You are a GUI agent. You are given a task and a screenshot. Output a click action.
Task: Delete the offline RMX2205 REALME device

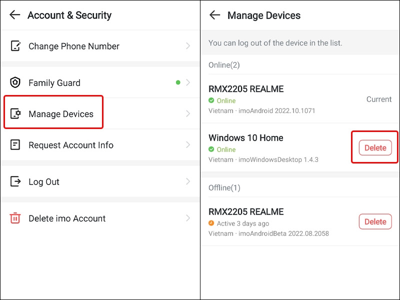point(375,221)
